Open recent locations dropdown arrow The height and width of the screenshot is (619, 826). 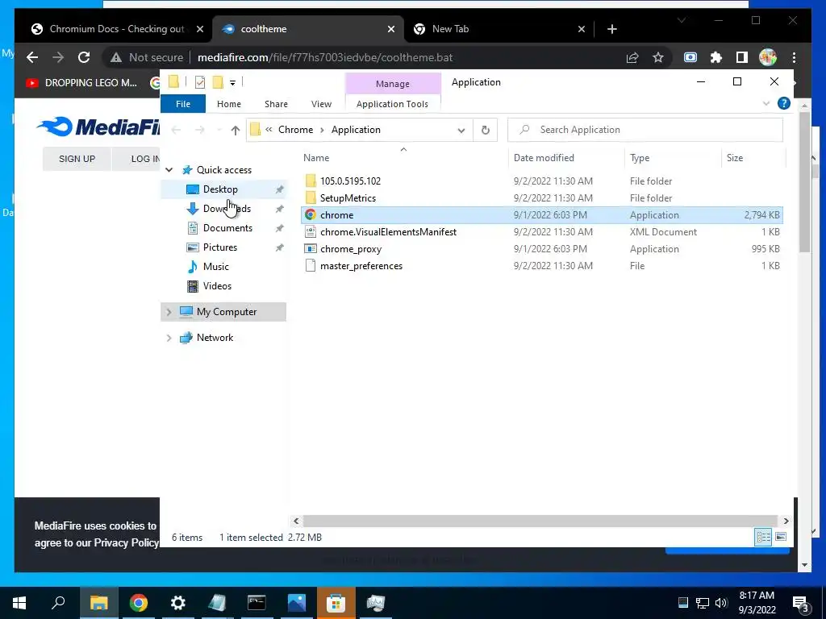click(x=219, y=130)
